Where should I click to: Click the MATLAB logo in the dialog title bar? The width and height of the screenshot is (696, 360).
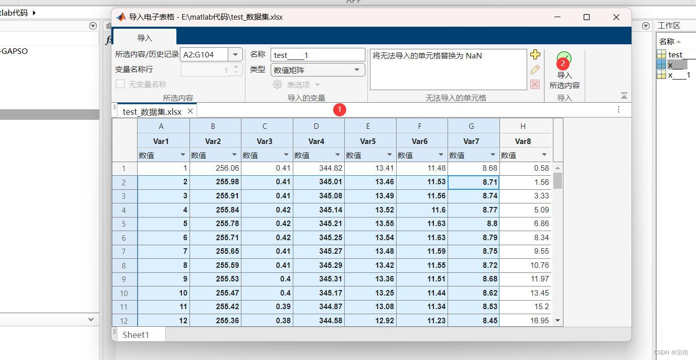point(120,16)
